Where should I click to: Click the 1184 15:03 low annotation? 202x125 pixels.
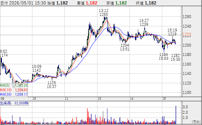(x=164, y=57)
